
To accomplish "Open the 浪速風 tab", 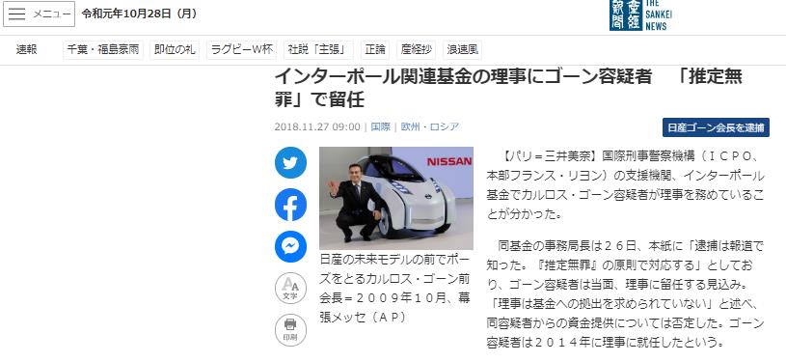I will pyautogui.click(x=463, y=49).
